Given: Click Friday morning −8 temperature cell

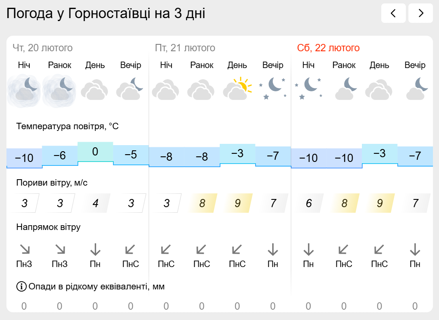Looking at the screenshot, I should [202, 157].
